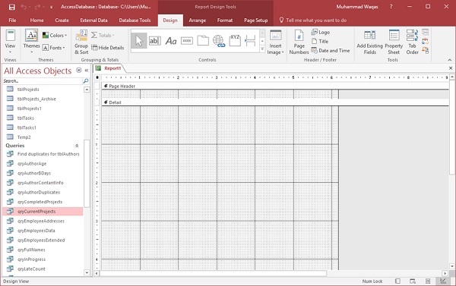Add Page Numbers to report
The image size is (456, 286).
coord(299,42)
